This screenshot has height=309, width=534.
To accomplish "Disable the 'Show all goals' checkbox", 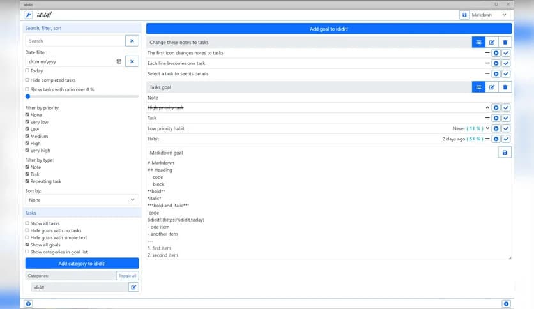I will tap(27, 245).
